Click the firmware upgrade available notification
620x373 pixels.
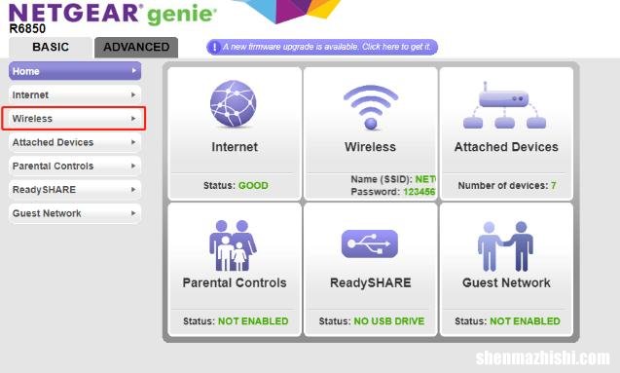coord(322,47)
